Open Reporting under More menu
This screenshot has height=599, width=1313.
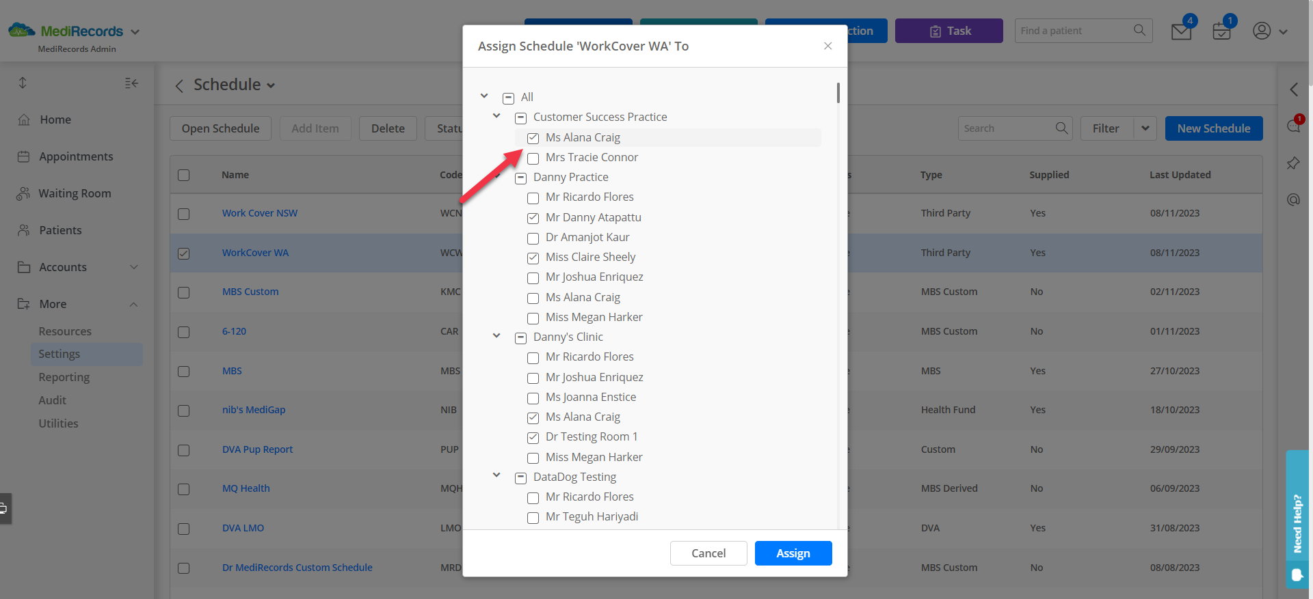click(x=64, y=377)
